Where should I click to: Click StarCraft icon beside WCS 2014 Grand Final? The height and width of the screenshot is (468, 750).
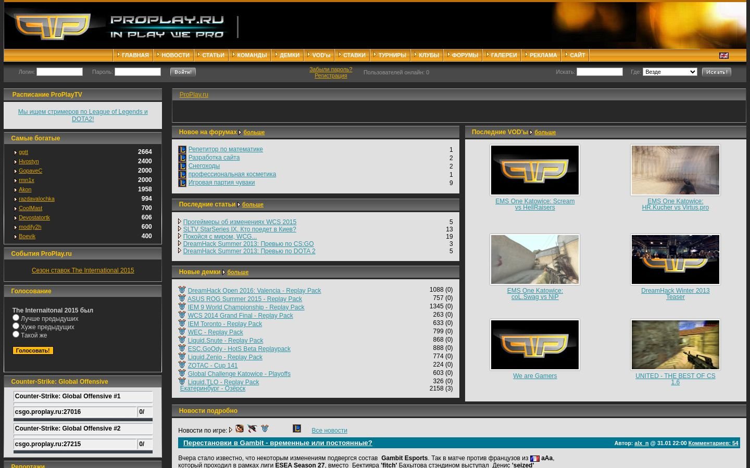click(182, 315)
